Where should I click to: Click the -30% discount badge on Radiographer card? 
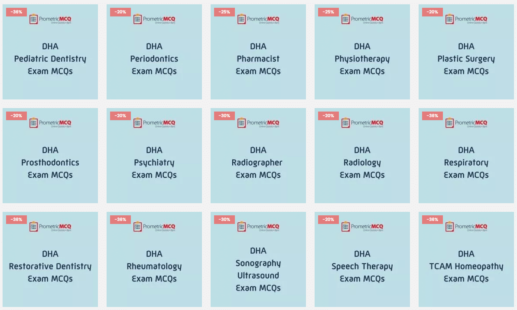tap(224, 116)
